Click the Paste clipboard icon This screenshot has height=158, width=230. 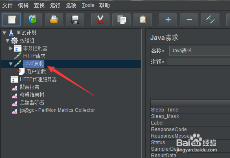click(x=142, y=20)
